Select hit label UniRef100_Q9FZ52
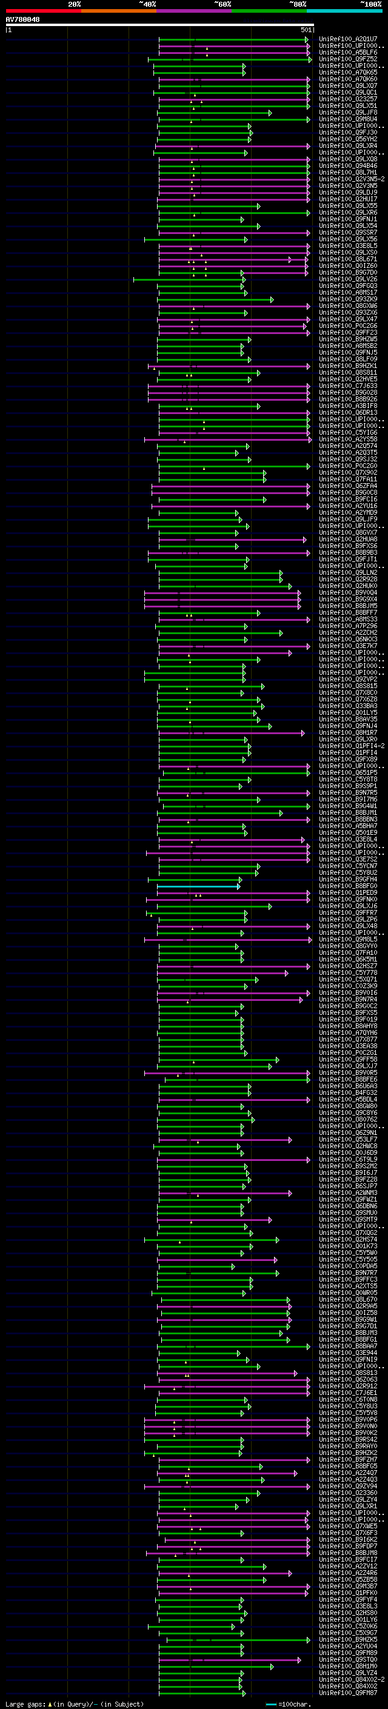This screenshot has width=388, height=1709. click(347, 59)
